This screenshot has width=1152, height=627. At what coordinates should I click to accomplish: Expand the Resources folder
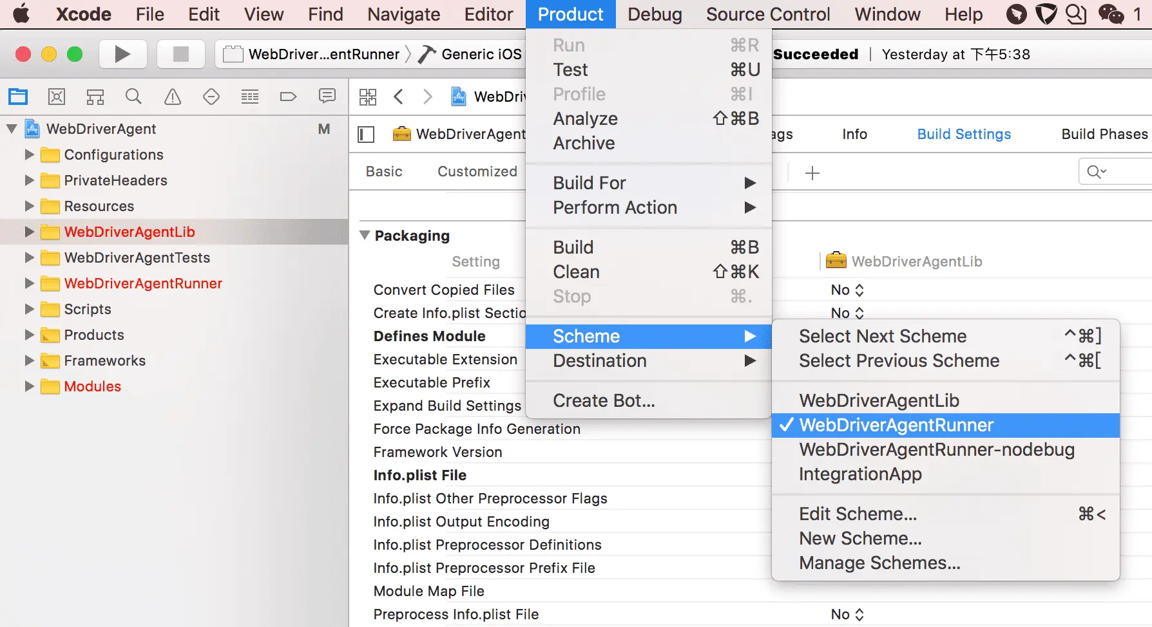[x=29, y=206]
